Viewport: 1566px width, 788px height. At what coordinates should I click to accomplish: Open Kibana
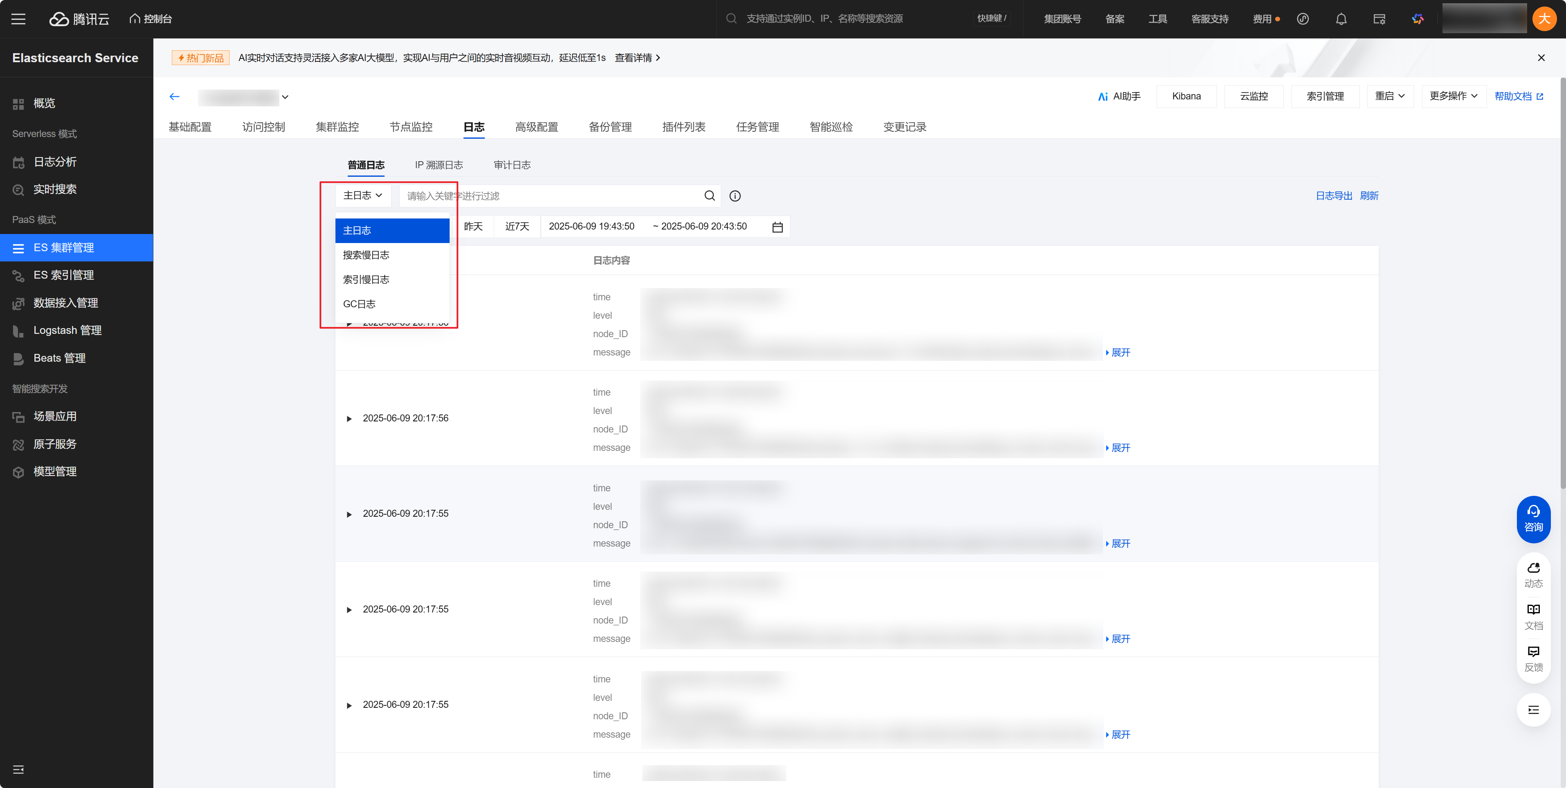(1186, 97)
